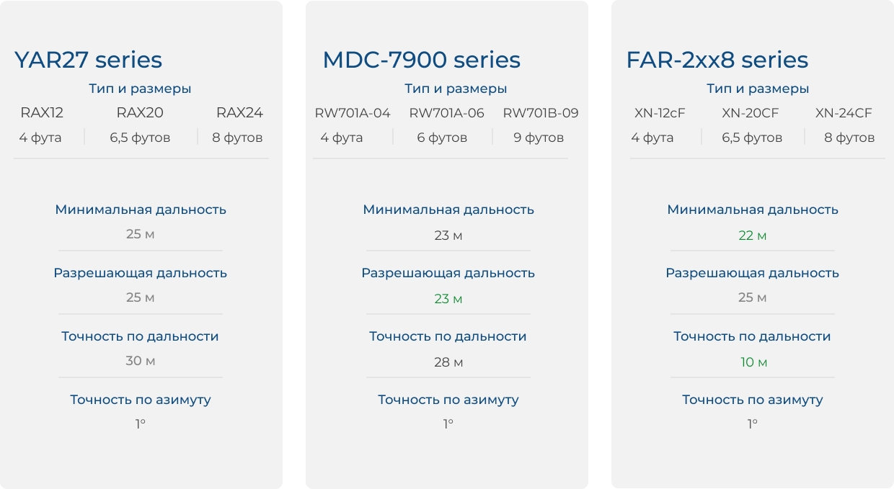Select the RAX12 antenna model
This screenshot has width=894, height=489.
click(x=42, y=112)
